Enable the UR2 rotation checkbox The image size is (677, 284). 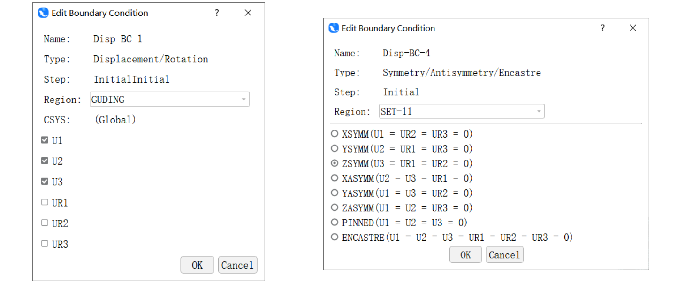point(45,223)
